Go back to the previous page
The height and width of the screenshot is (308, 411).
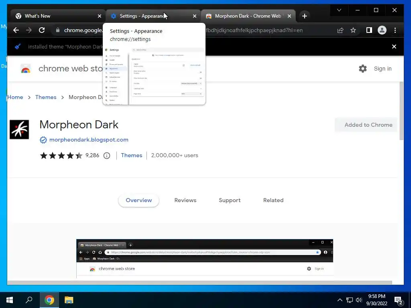16,30
